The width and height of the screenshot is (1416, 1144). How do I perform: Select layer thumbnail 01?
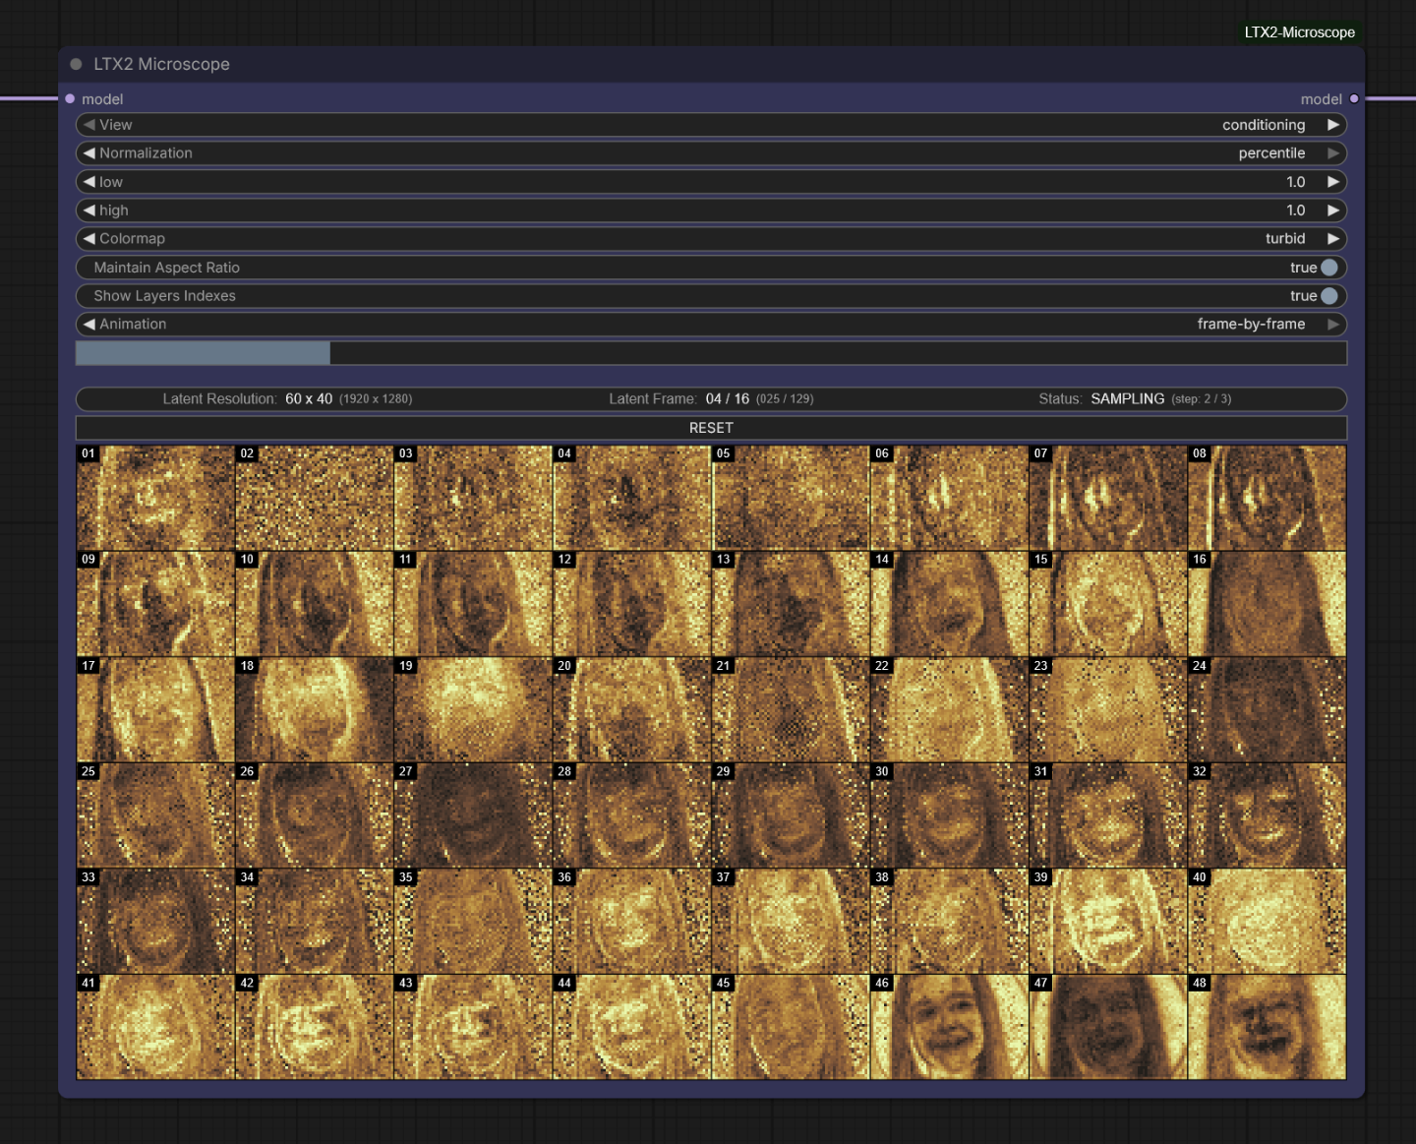(155, 498)
